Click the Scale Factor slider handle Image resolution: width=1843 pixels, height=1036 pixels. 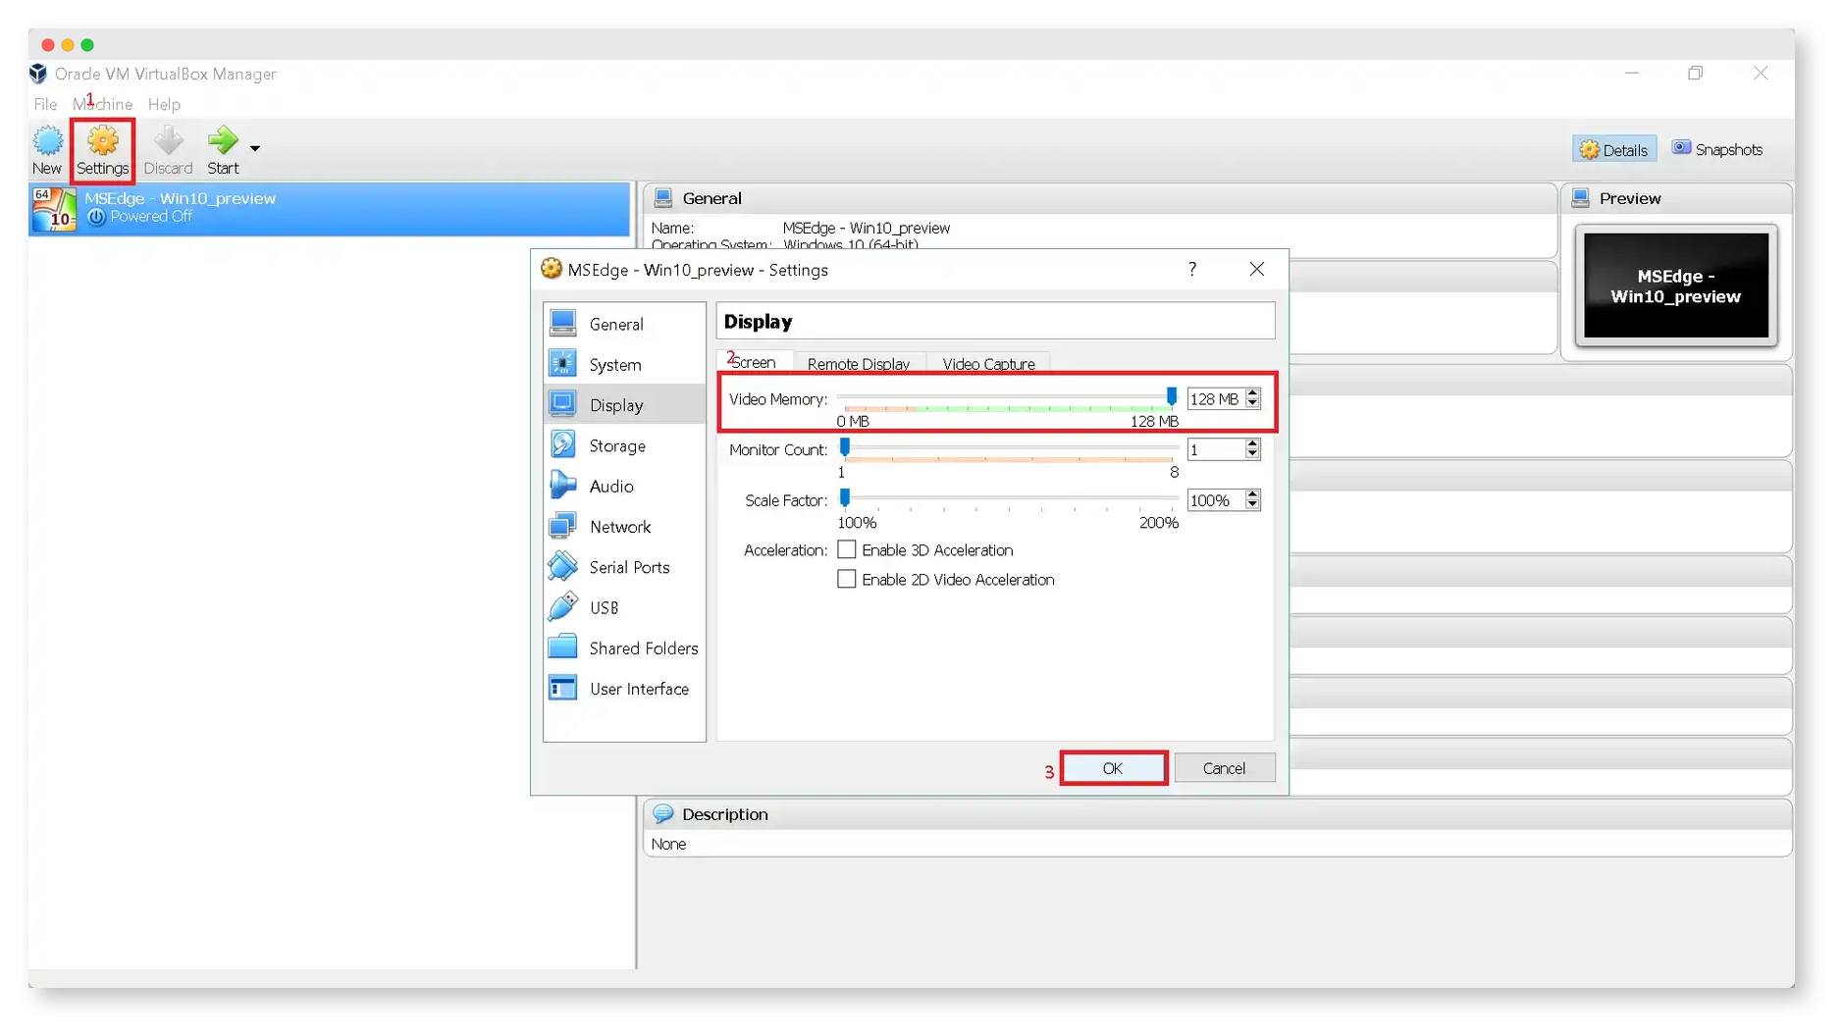pyautogui.click(x=845, y=498)
